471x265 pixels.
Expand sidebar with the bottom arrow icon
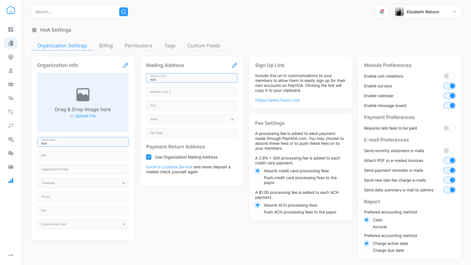(11, 255)
